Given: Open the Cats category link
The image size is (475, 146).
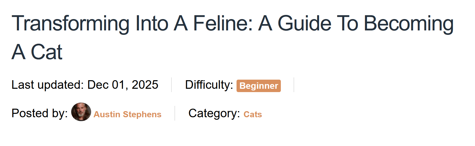Looking at the screenshot, I should click(253, 114).
